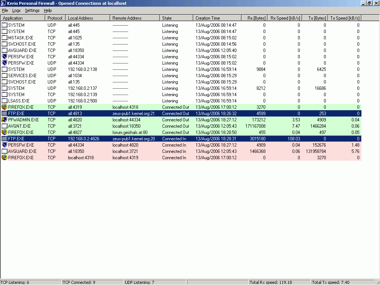Viewport: 380px width, 285px height.
Task: Click the remote address localhost:44334
Action: (x=126, y=120)
